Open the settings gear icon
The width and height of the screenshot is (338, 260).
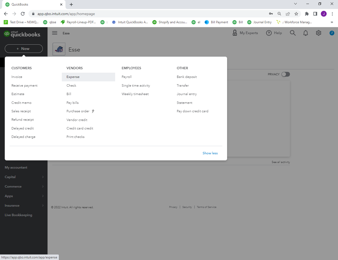[318, 33]
